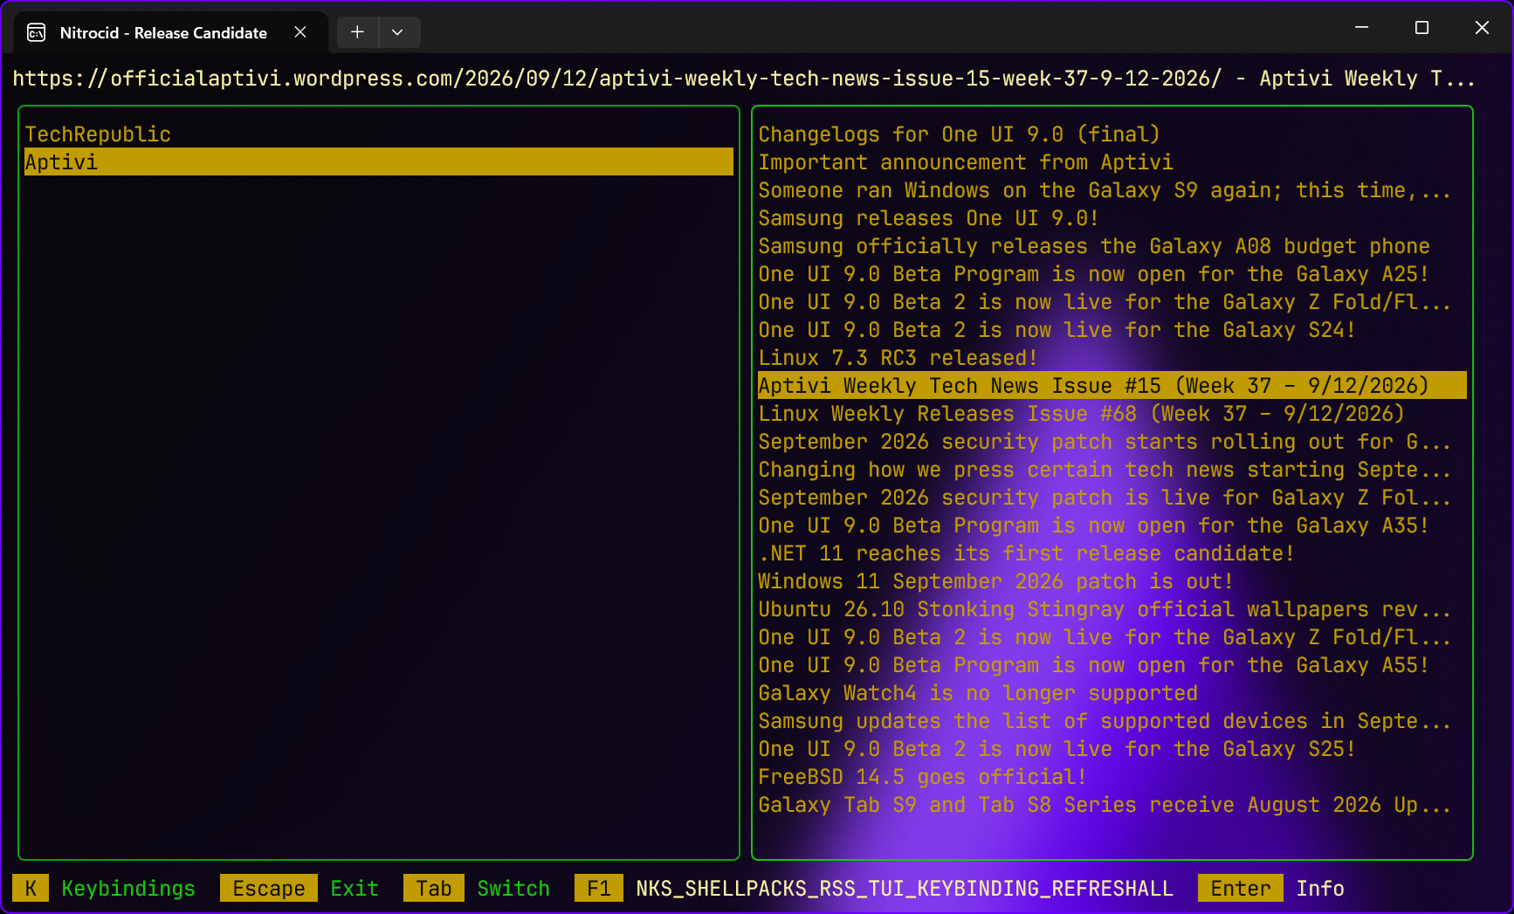The width and height of the screenshot is (1514, 914).
Task: Select 'Changing how we press certain tech news' article
Action: tap(1112, 470)
